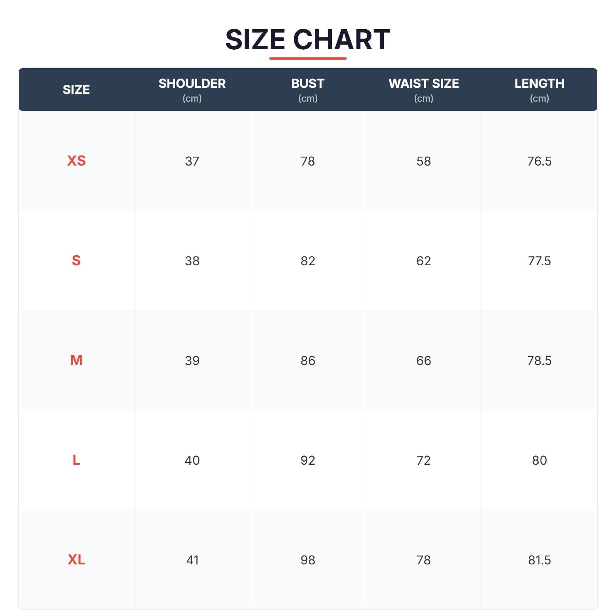Viewport: 616px width, 616px height.
Task: Select the SIZE column header
Action: coord(76,90)
